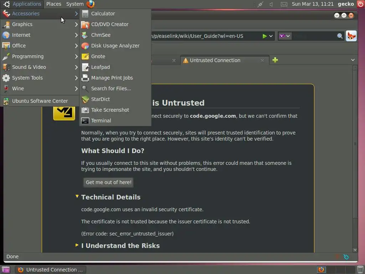Open the address bar history dropdown

(x=271, y=36)
